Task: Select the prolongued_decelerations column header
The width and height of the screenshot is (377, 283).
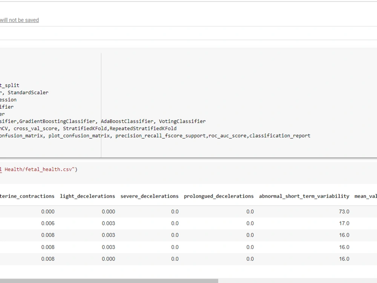Action: (219, 196)
